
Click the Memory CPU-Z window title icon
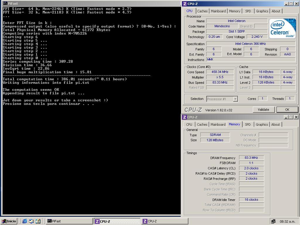[x=185, y=117]
